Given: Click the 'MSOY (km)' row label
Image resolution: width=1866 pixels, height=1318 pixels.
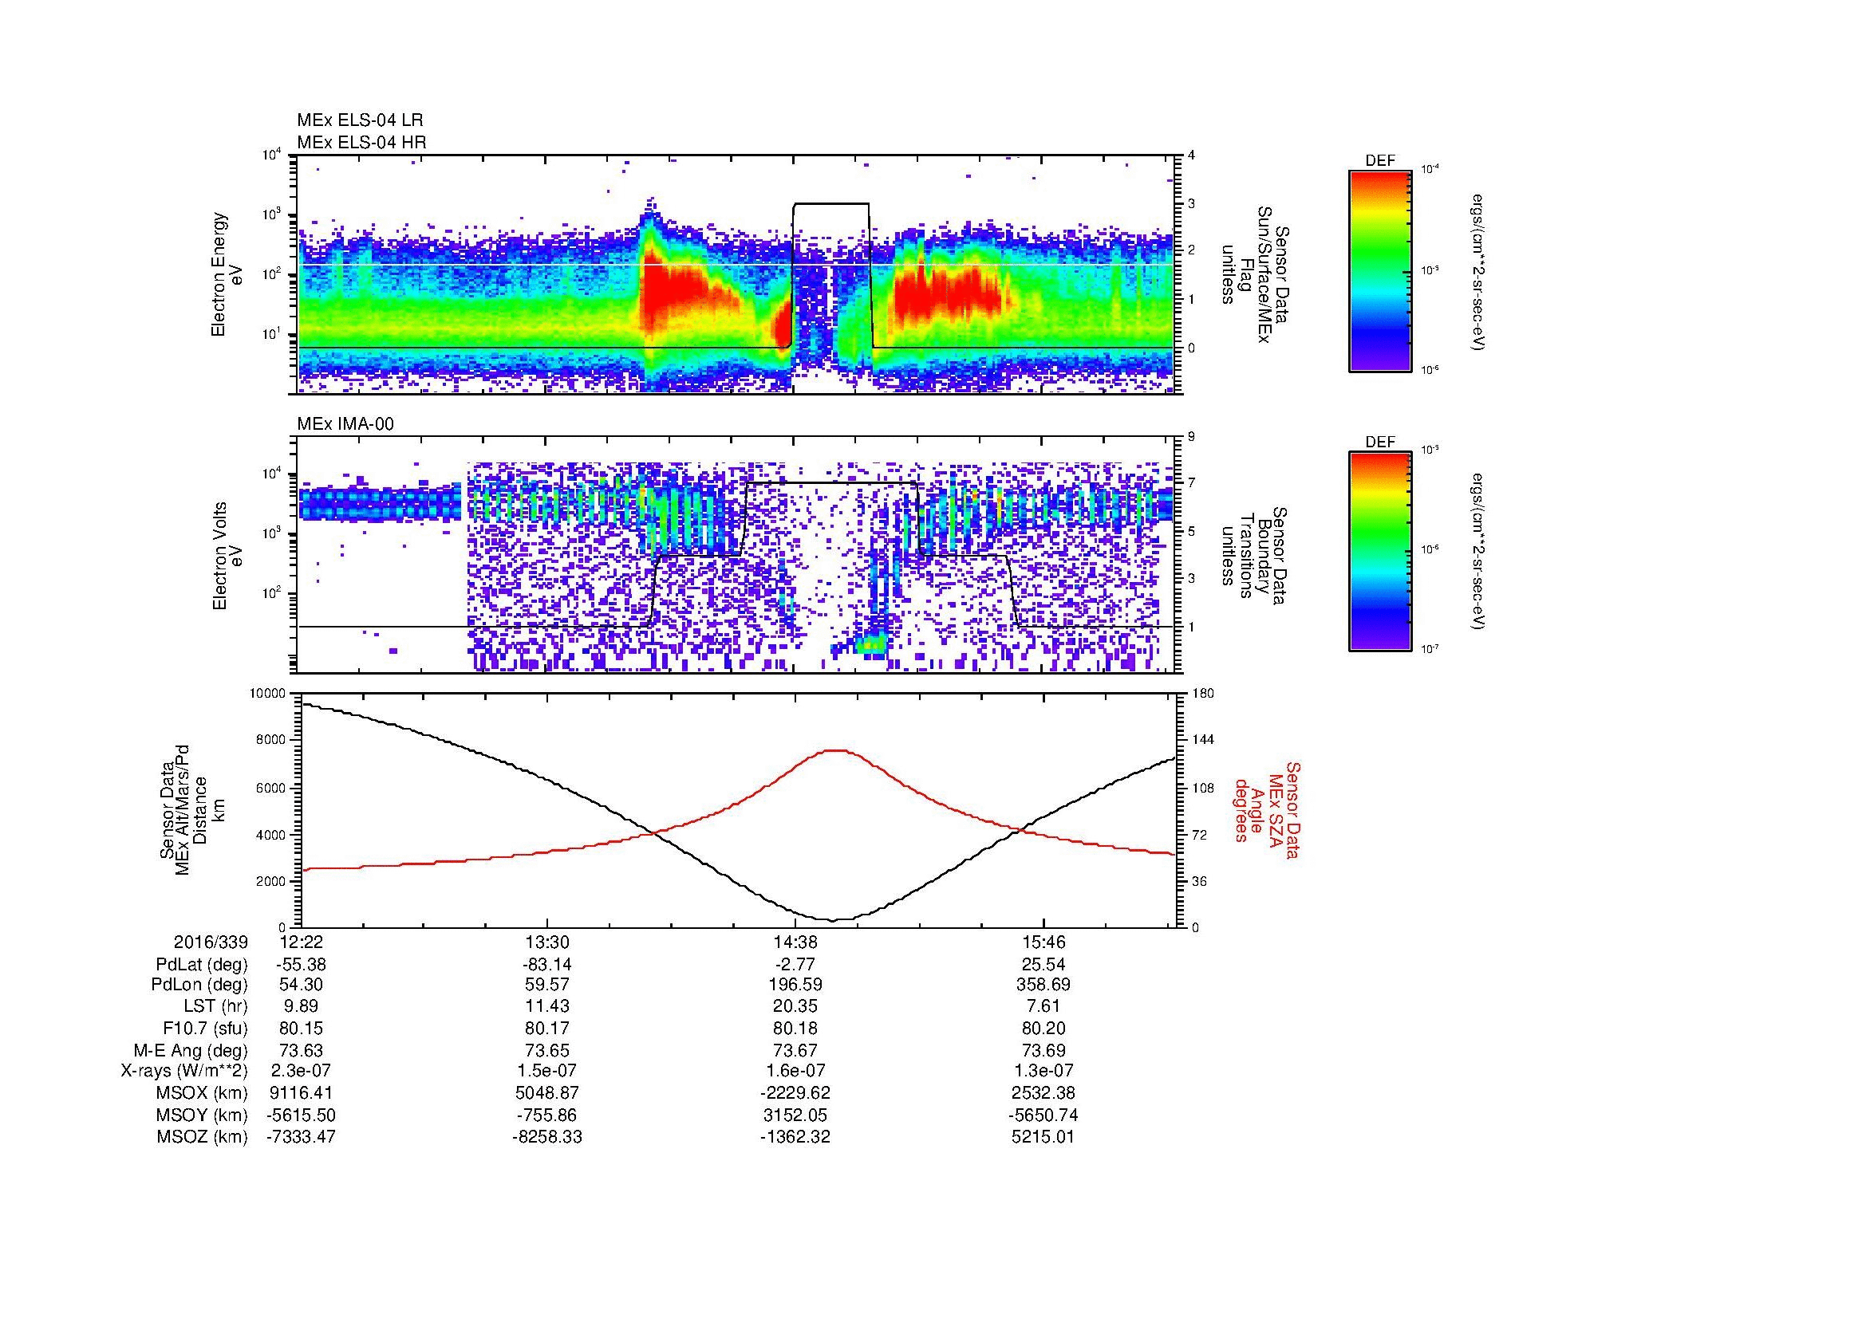Looking at the screenshot, I should pos(202,1115).
